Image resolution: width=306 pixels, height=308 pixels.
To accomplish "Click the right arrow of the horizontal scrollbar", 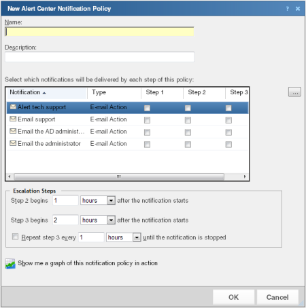I will [245, 176].
